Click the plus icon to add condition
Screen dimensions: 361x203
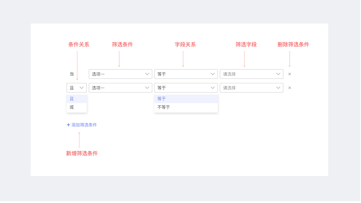click(68, 125)
